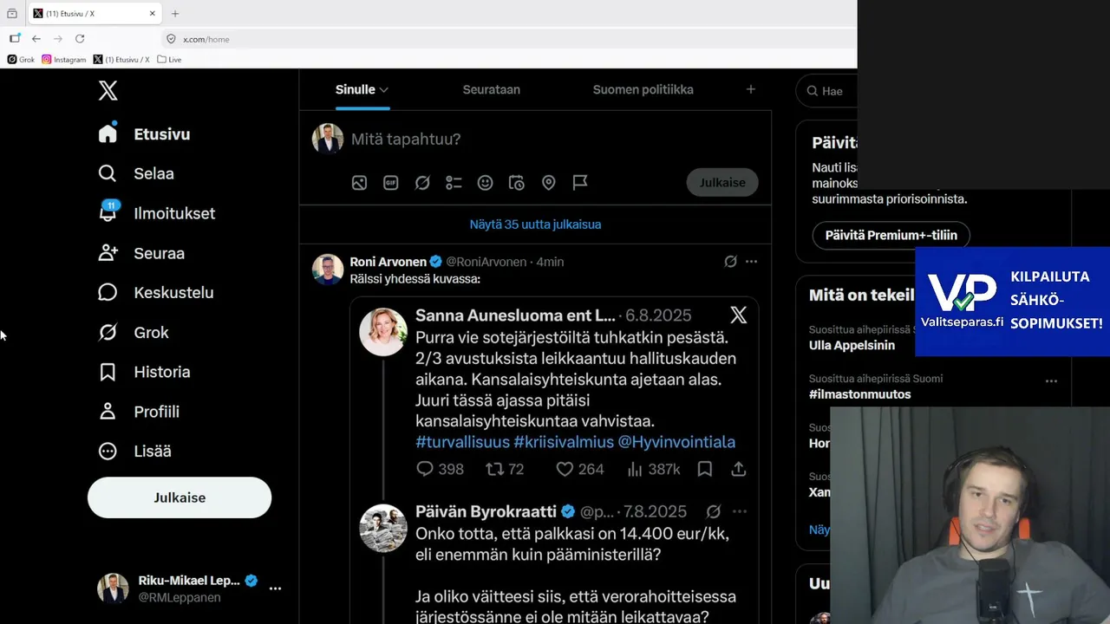Open the (1) Etusivu / X bookmark
This screenshot has height=624, width=1110.
pyautogui.click(x=121, y=60)
